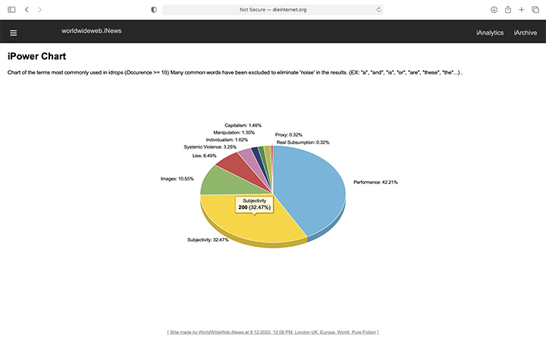Toggle the Safari sidebar icon
546x341 pixels.
pyautogui.click(x=11, y=10)
